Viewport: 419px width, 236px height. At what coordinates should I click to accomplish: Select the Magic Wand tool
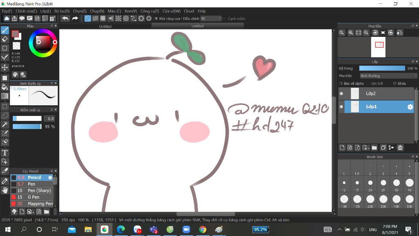[5, 124]
